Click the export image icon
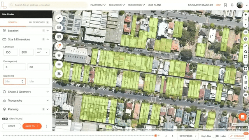This screenshot has width=249, height=140. coord(245,88)
